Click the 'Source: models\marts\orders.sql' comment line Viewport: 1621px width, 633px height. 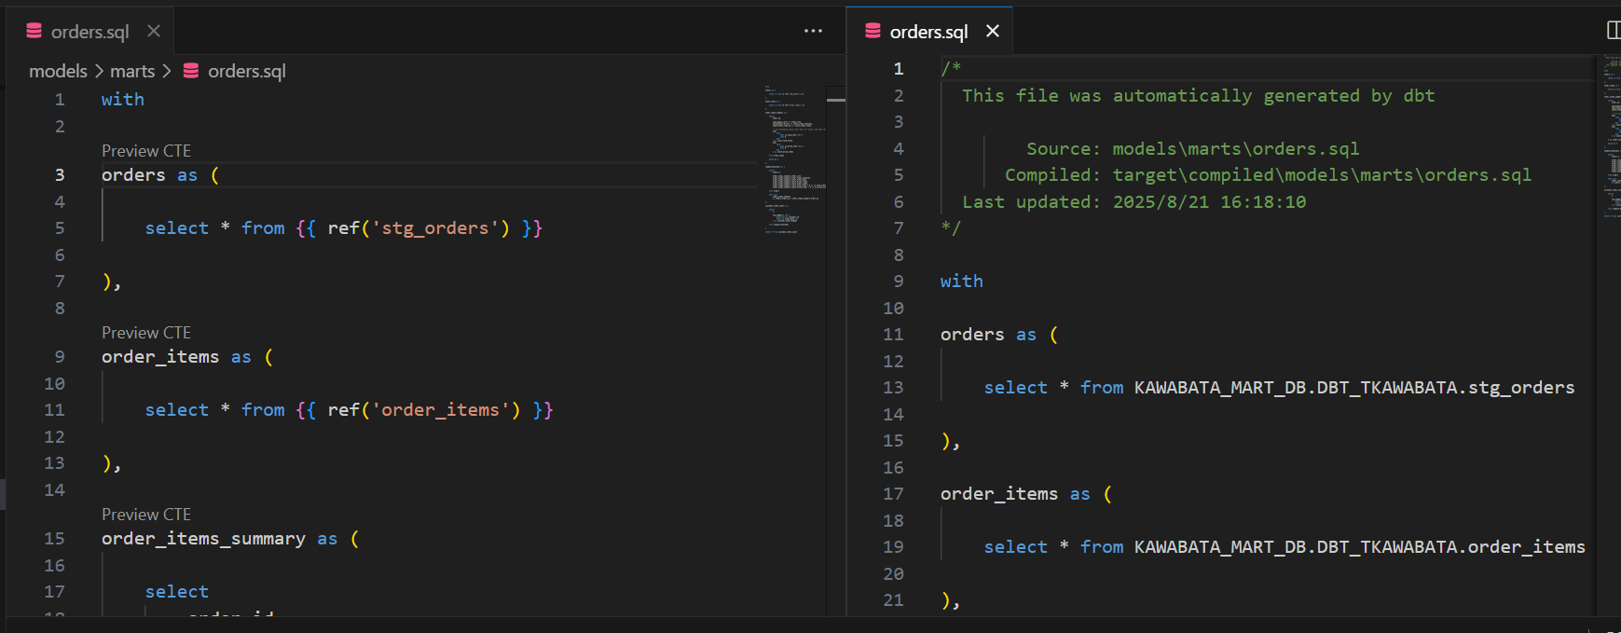click(1193, 149)
